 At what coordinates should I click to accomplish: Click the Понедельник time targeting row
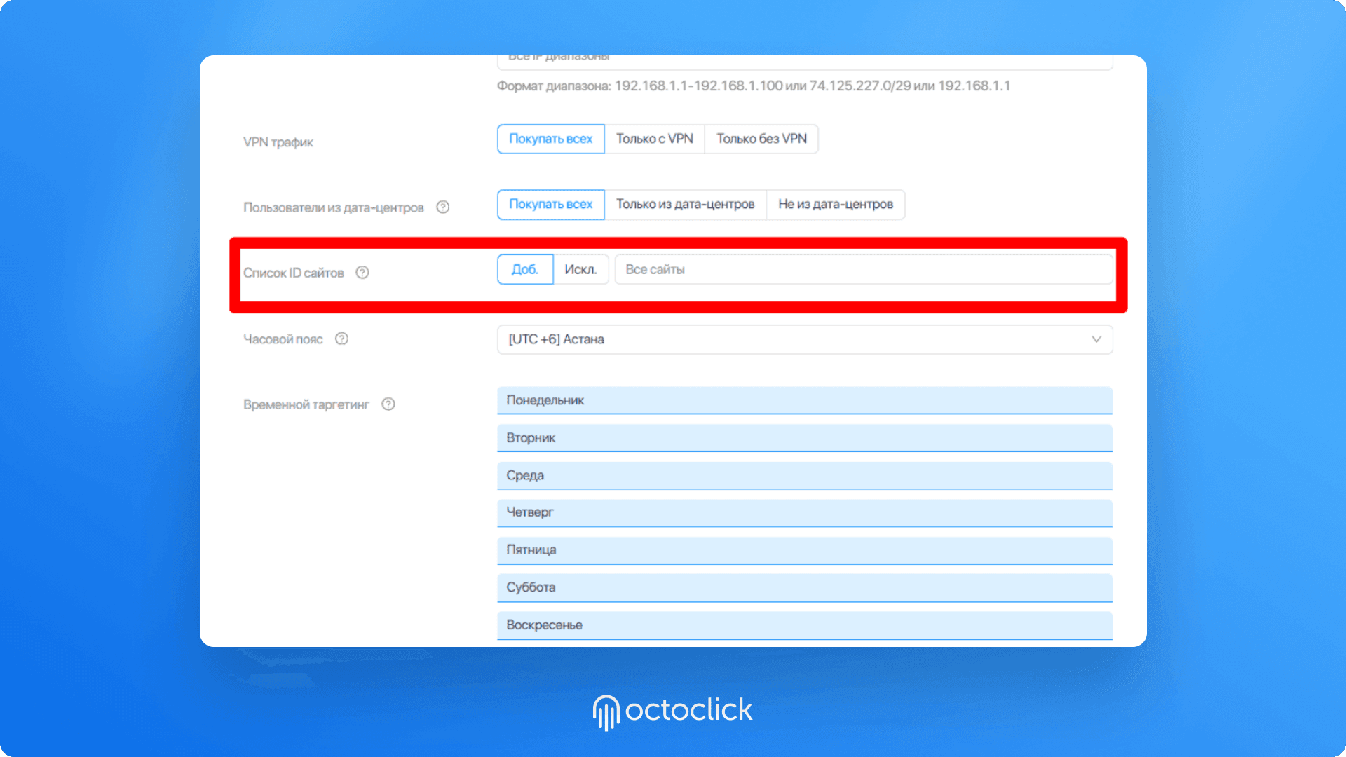805,400
